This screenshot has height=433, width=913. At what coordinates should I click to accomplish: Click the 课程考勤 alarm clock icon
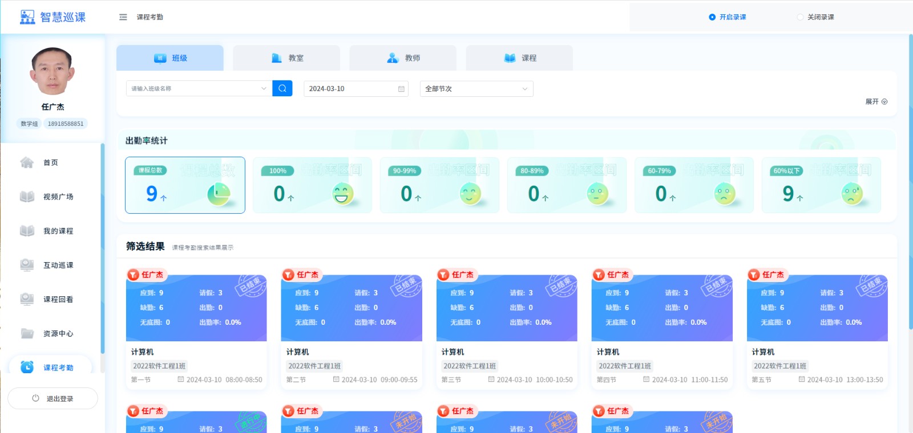point(27,367)
